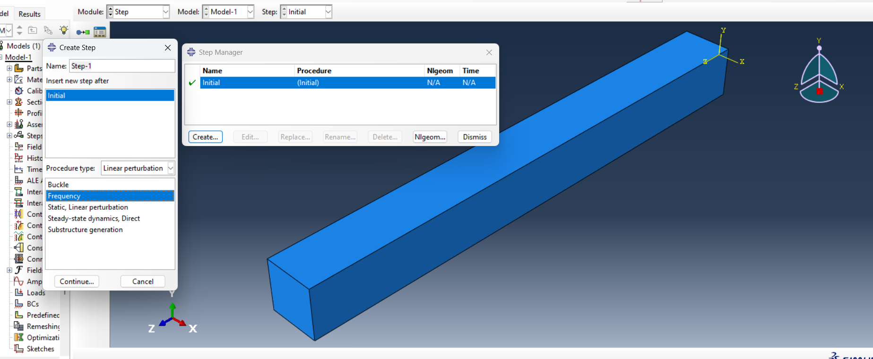The width and height of the screenshot is (873, 359).
Task: Click Create button in Step Manager
Action: click(205, 137)
